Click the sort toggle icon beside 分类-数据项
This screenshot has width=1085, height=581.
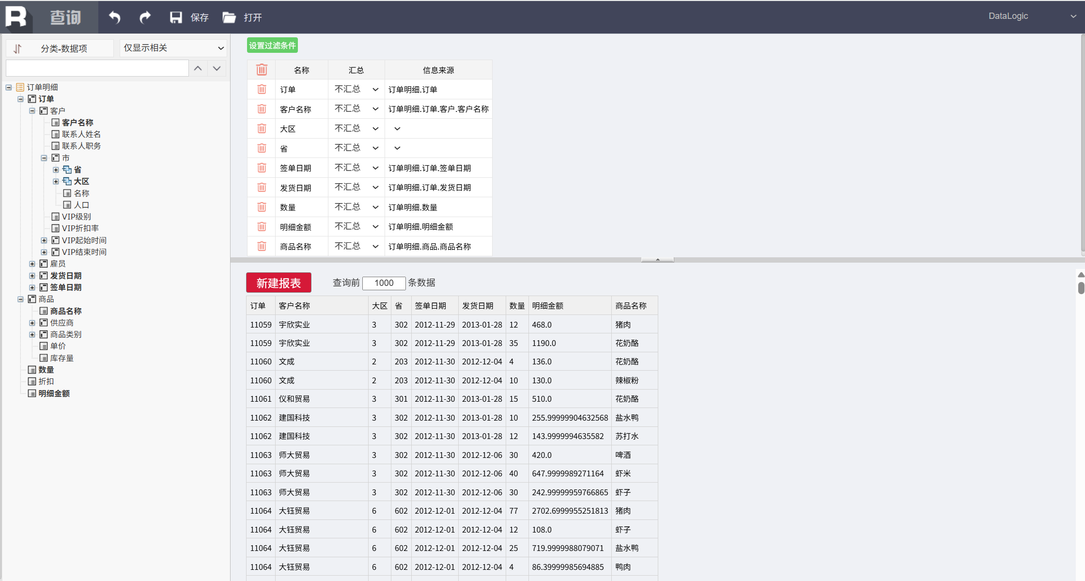click(x=18, y=48)
